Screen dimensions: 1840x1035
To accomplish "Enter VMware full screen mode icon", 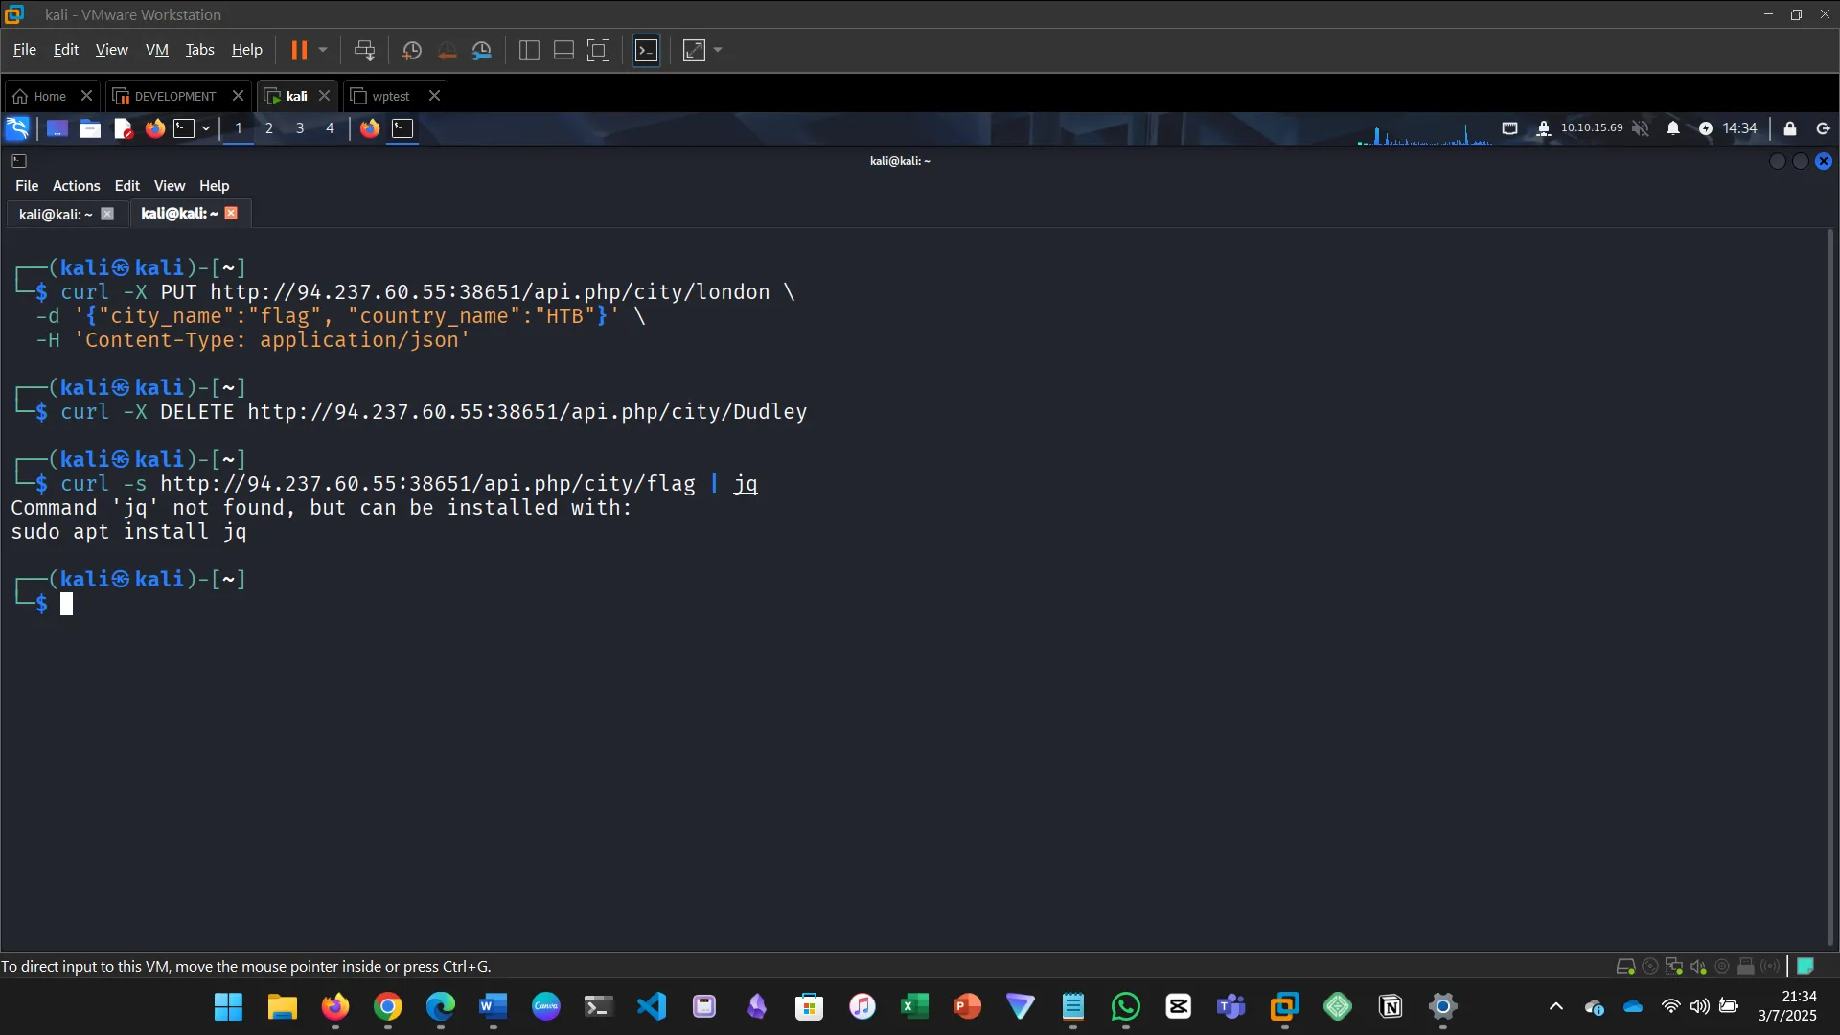I will tap(598, 50).
